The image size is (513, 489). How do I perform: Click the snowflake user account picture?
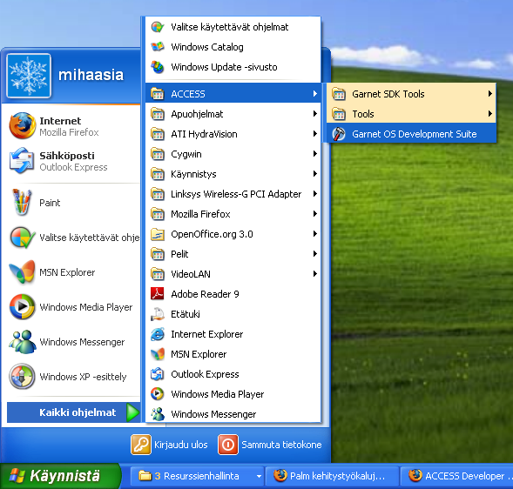click(29, 75)
